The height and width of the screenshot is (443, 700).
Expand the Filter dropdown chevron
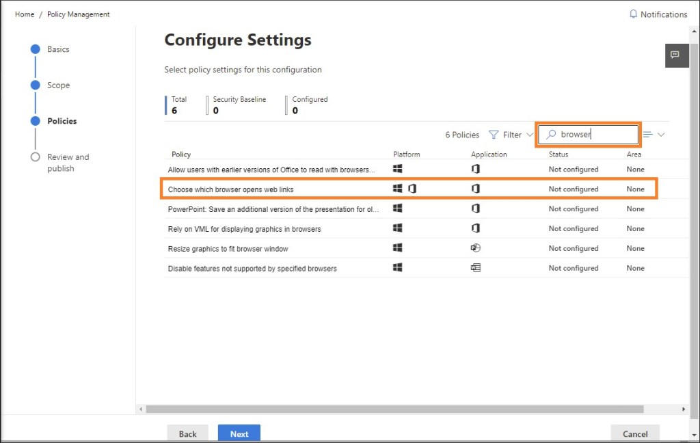tap(530, 135)
